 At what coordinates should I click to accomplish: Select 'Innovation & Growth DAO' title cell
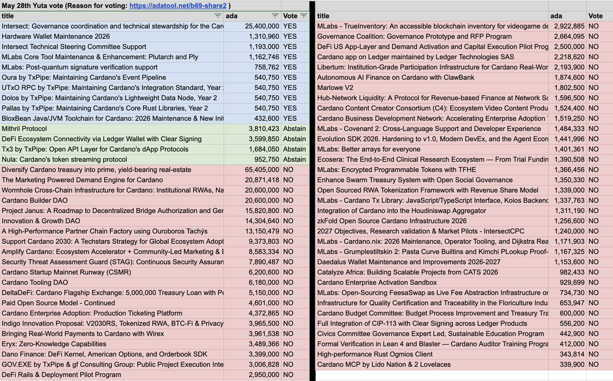112,221
